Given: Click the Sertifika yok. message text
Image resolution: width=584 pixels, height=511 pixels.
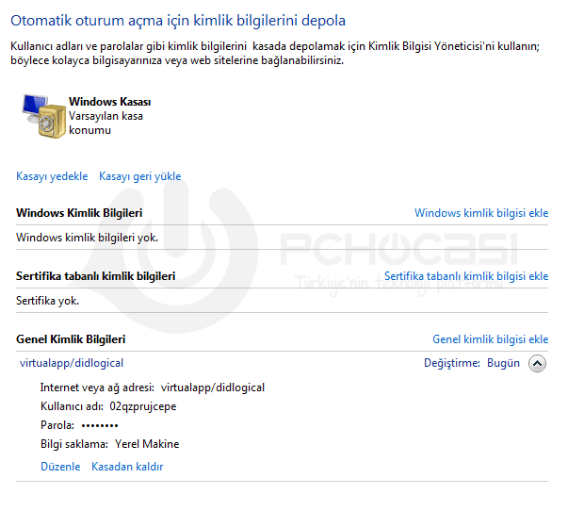Looking at the screenshot, I should click(x=48, y=301).
